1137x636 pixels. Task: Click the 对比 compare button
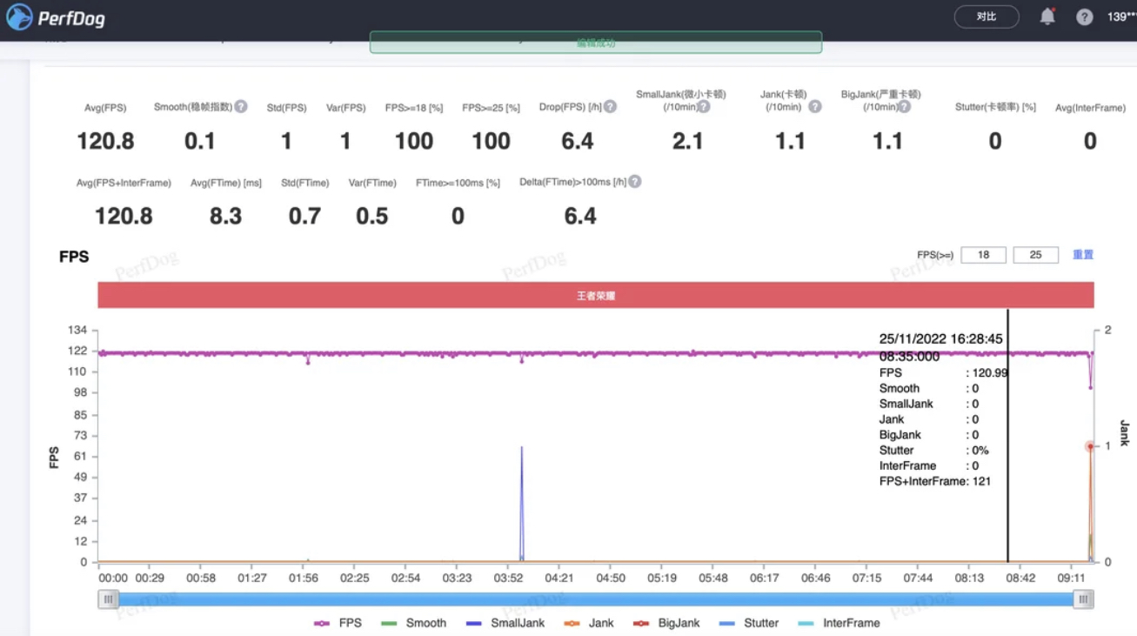pos(987,17)
